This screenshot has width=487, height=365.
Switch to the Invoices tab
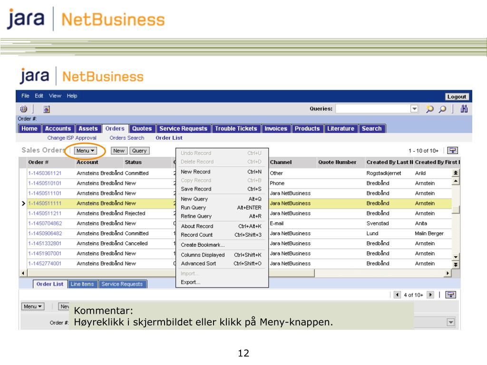point(276,128)
